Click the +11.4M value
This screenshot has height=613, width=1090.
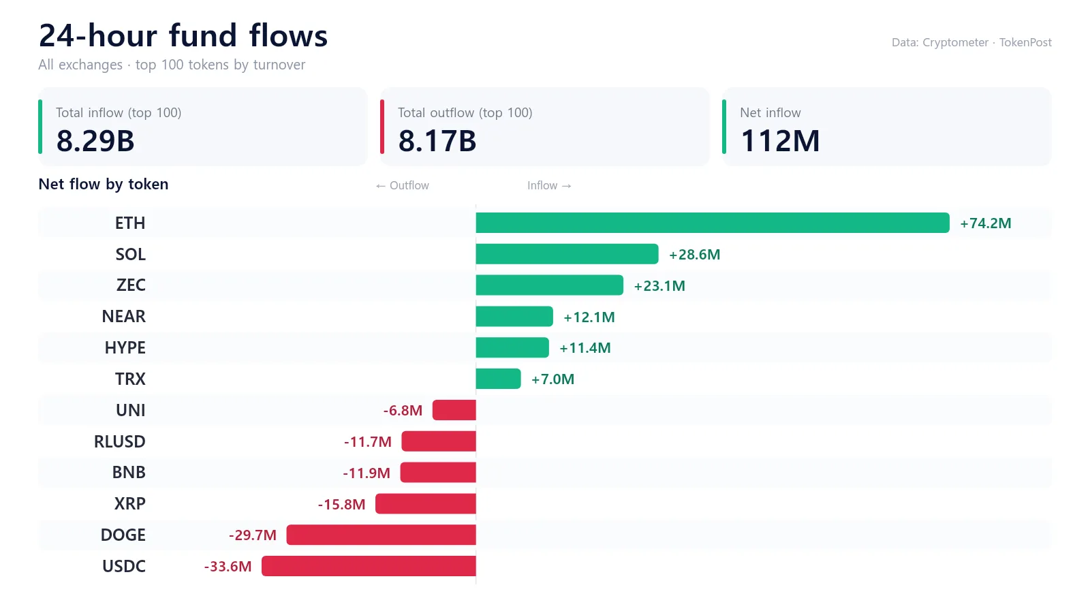click(585, 348)
